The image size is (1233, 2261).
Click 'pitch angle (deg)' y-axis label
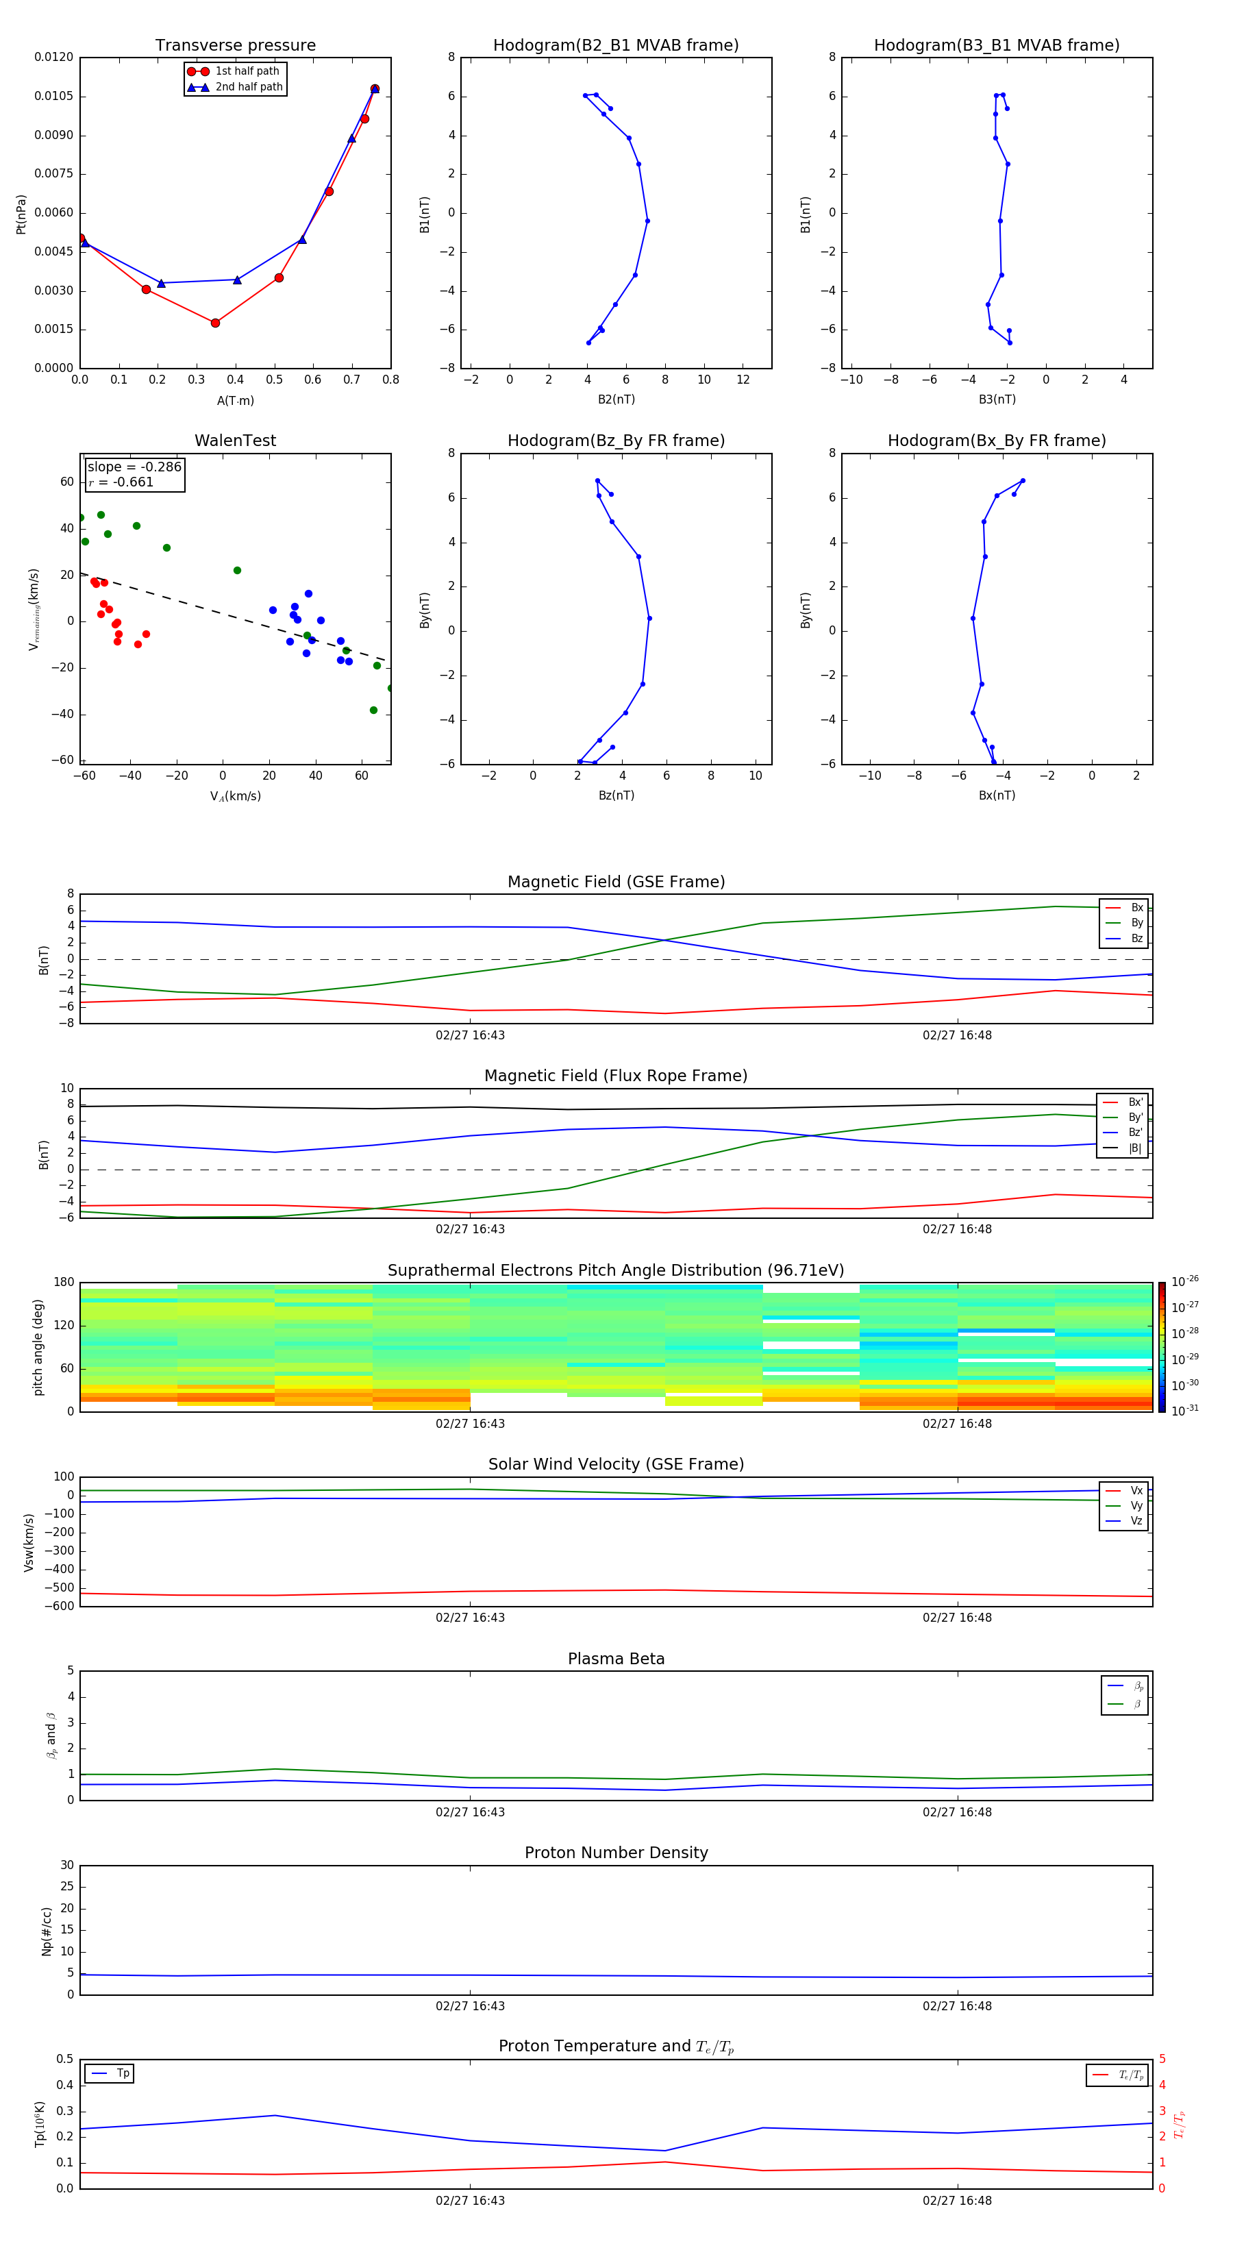click(x=38, y=1347)
